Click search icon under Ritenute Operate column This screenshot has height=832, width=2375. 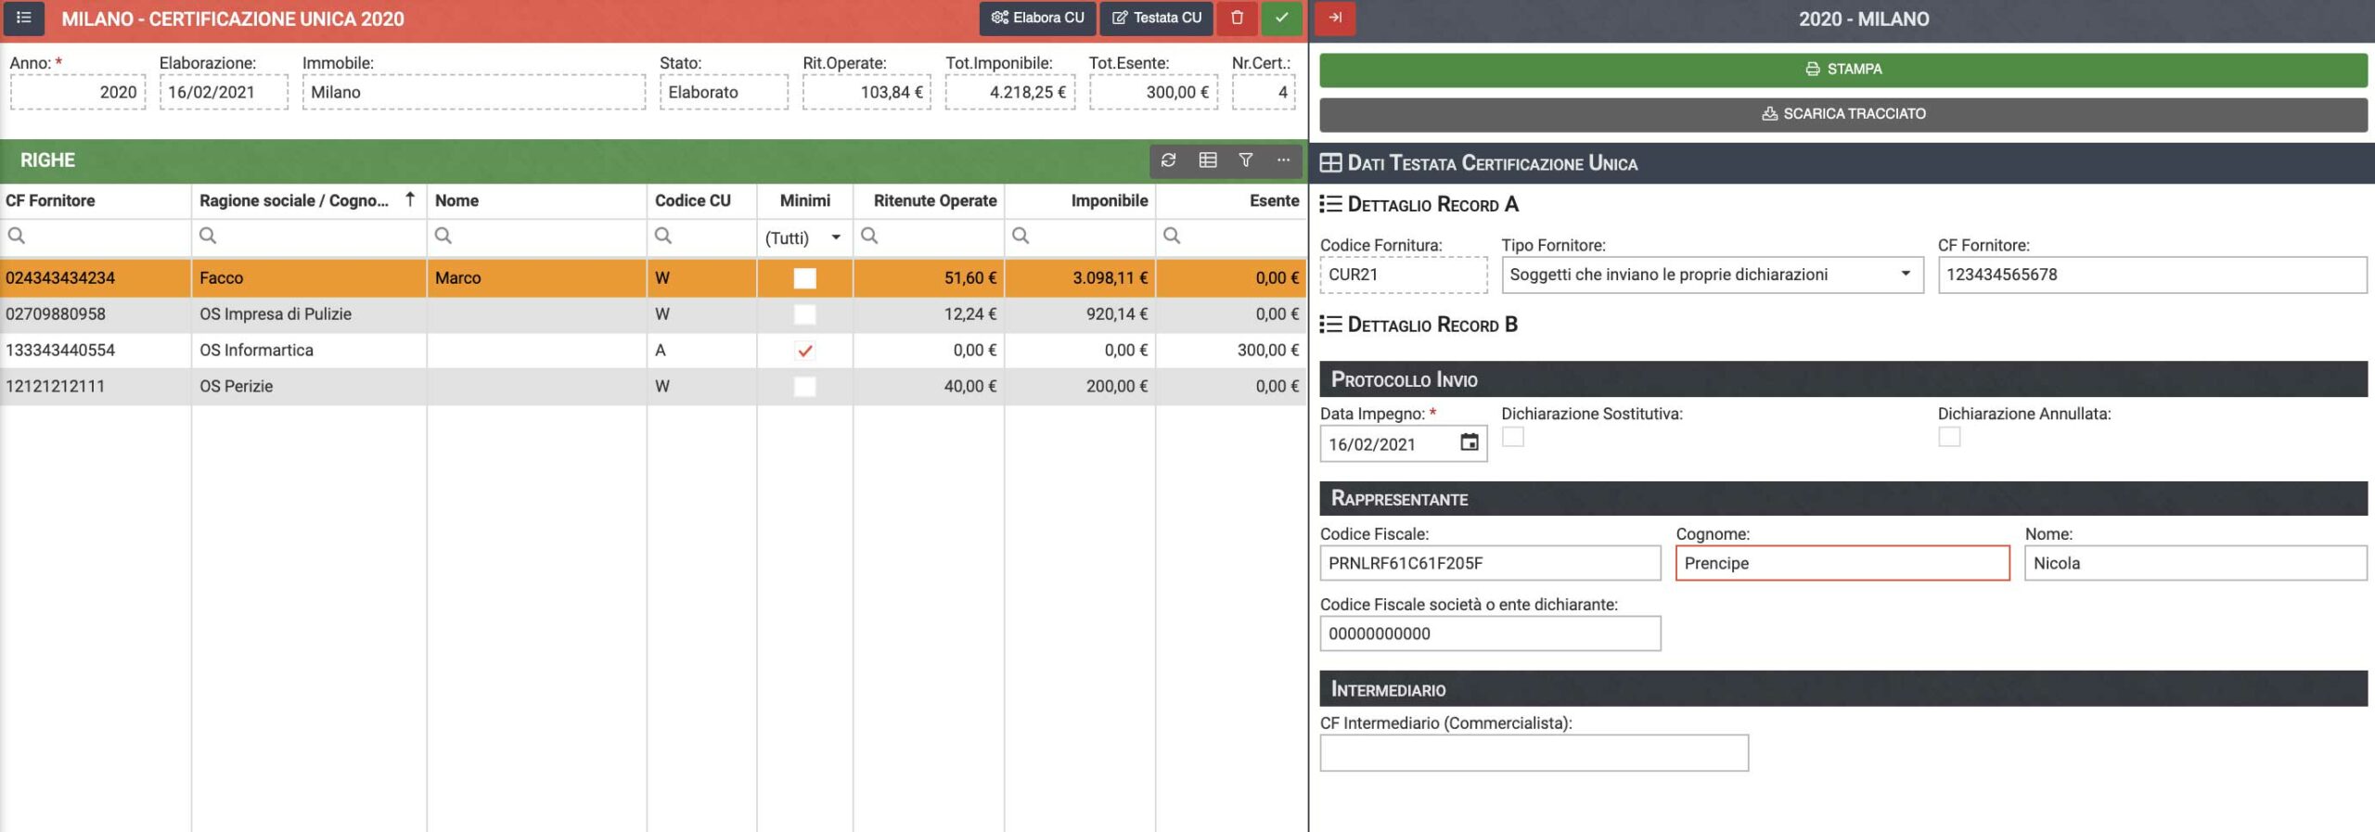coord(869,236)
